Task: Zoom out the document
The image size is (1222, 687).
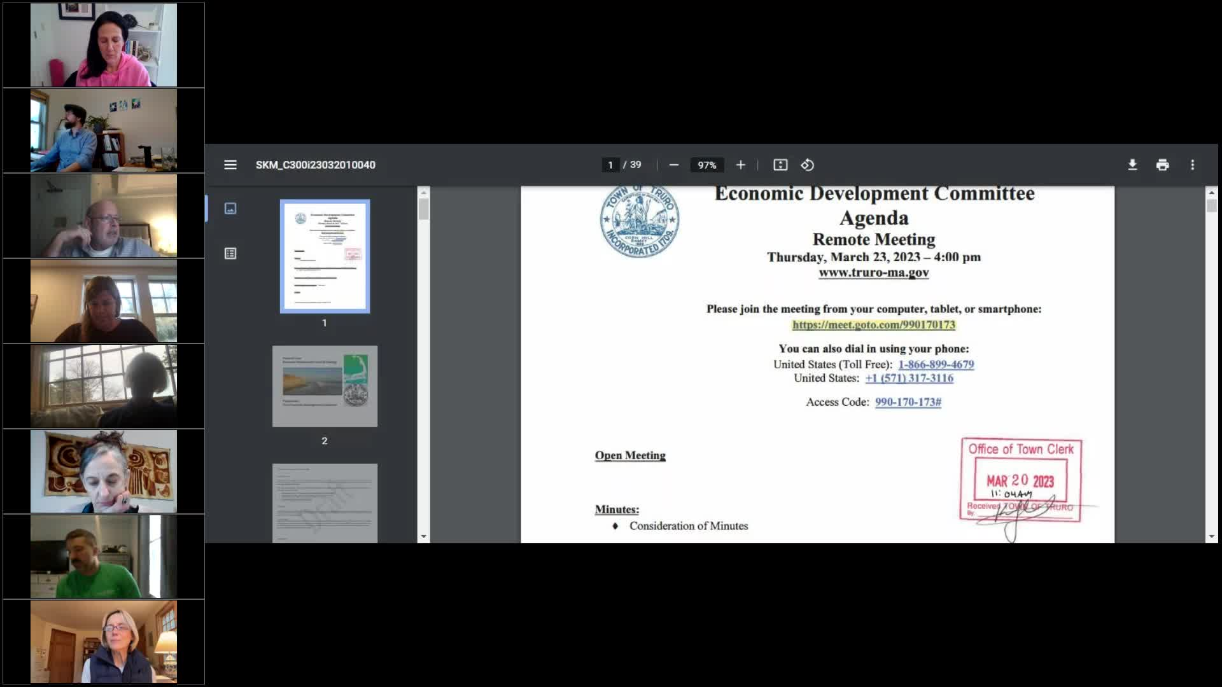Action: point(674,165)
